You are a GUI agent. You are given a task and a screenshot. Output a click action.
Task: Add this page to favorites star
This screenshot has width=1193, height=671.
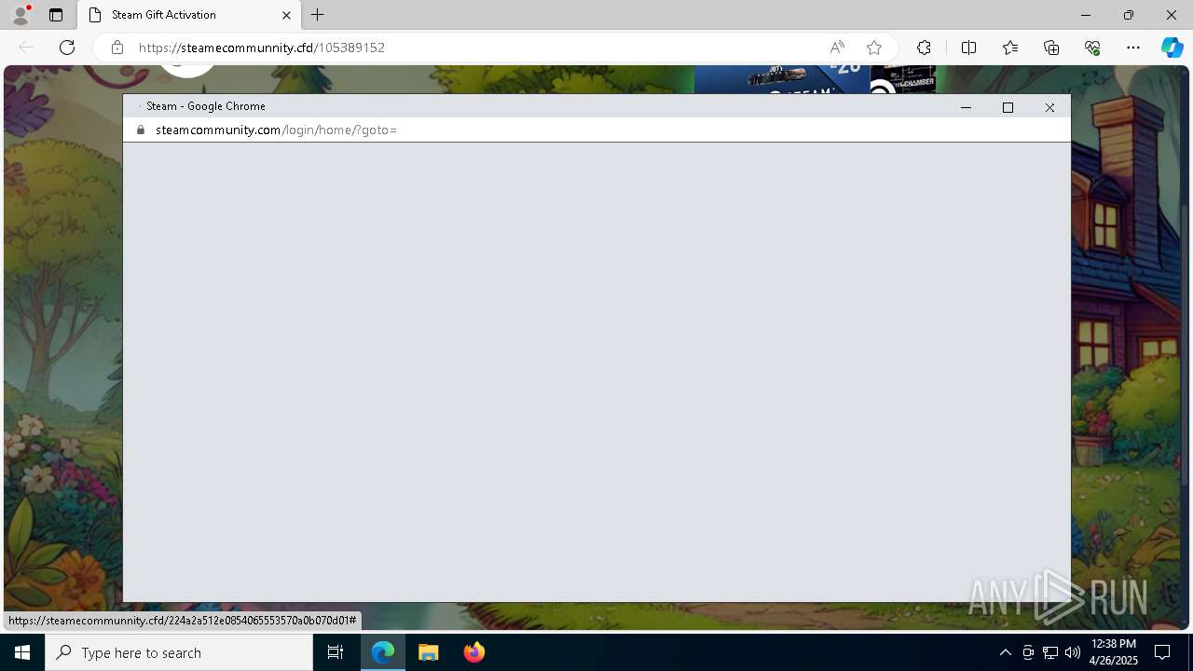874,48
